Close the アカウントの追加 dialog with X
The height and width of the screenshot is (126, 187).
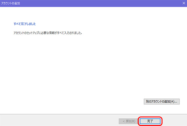[184, 3]
